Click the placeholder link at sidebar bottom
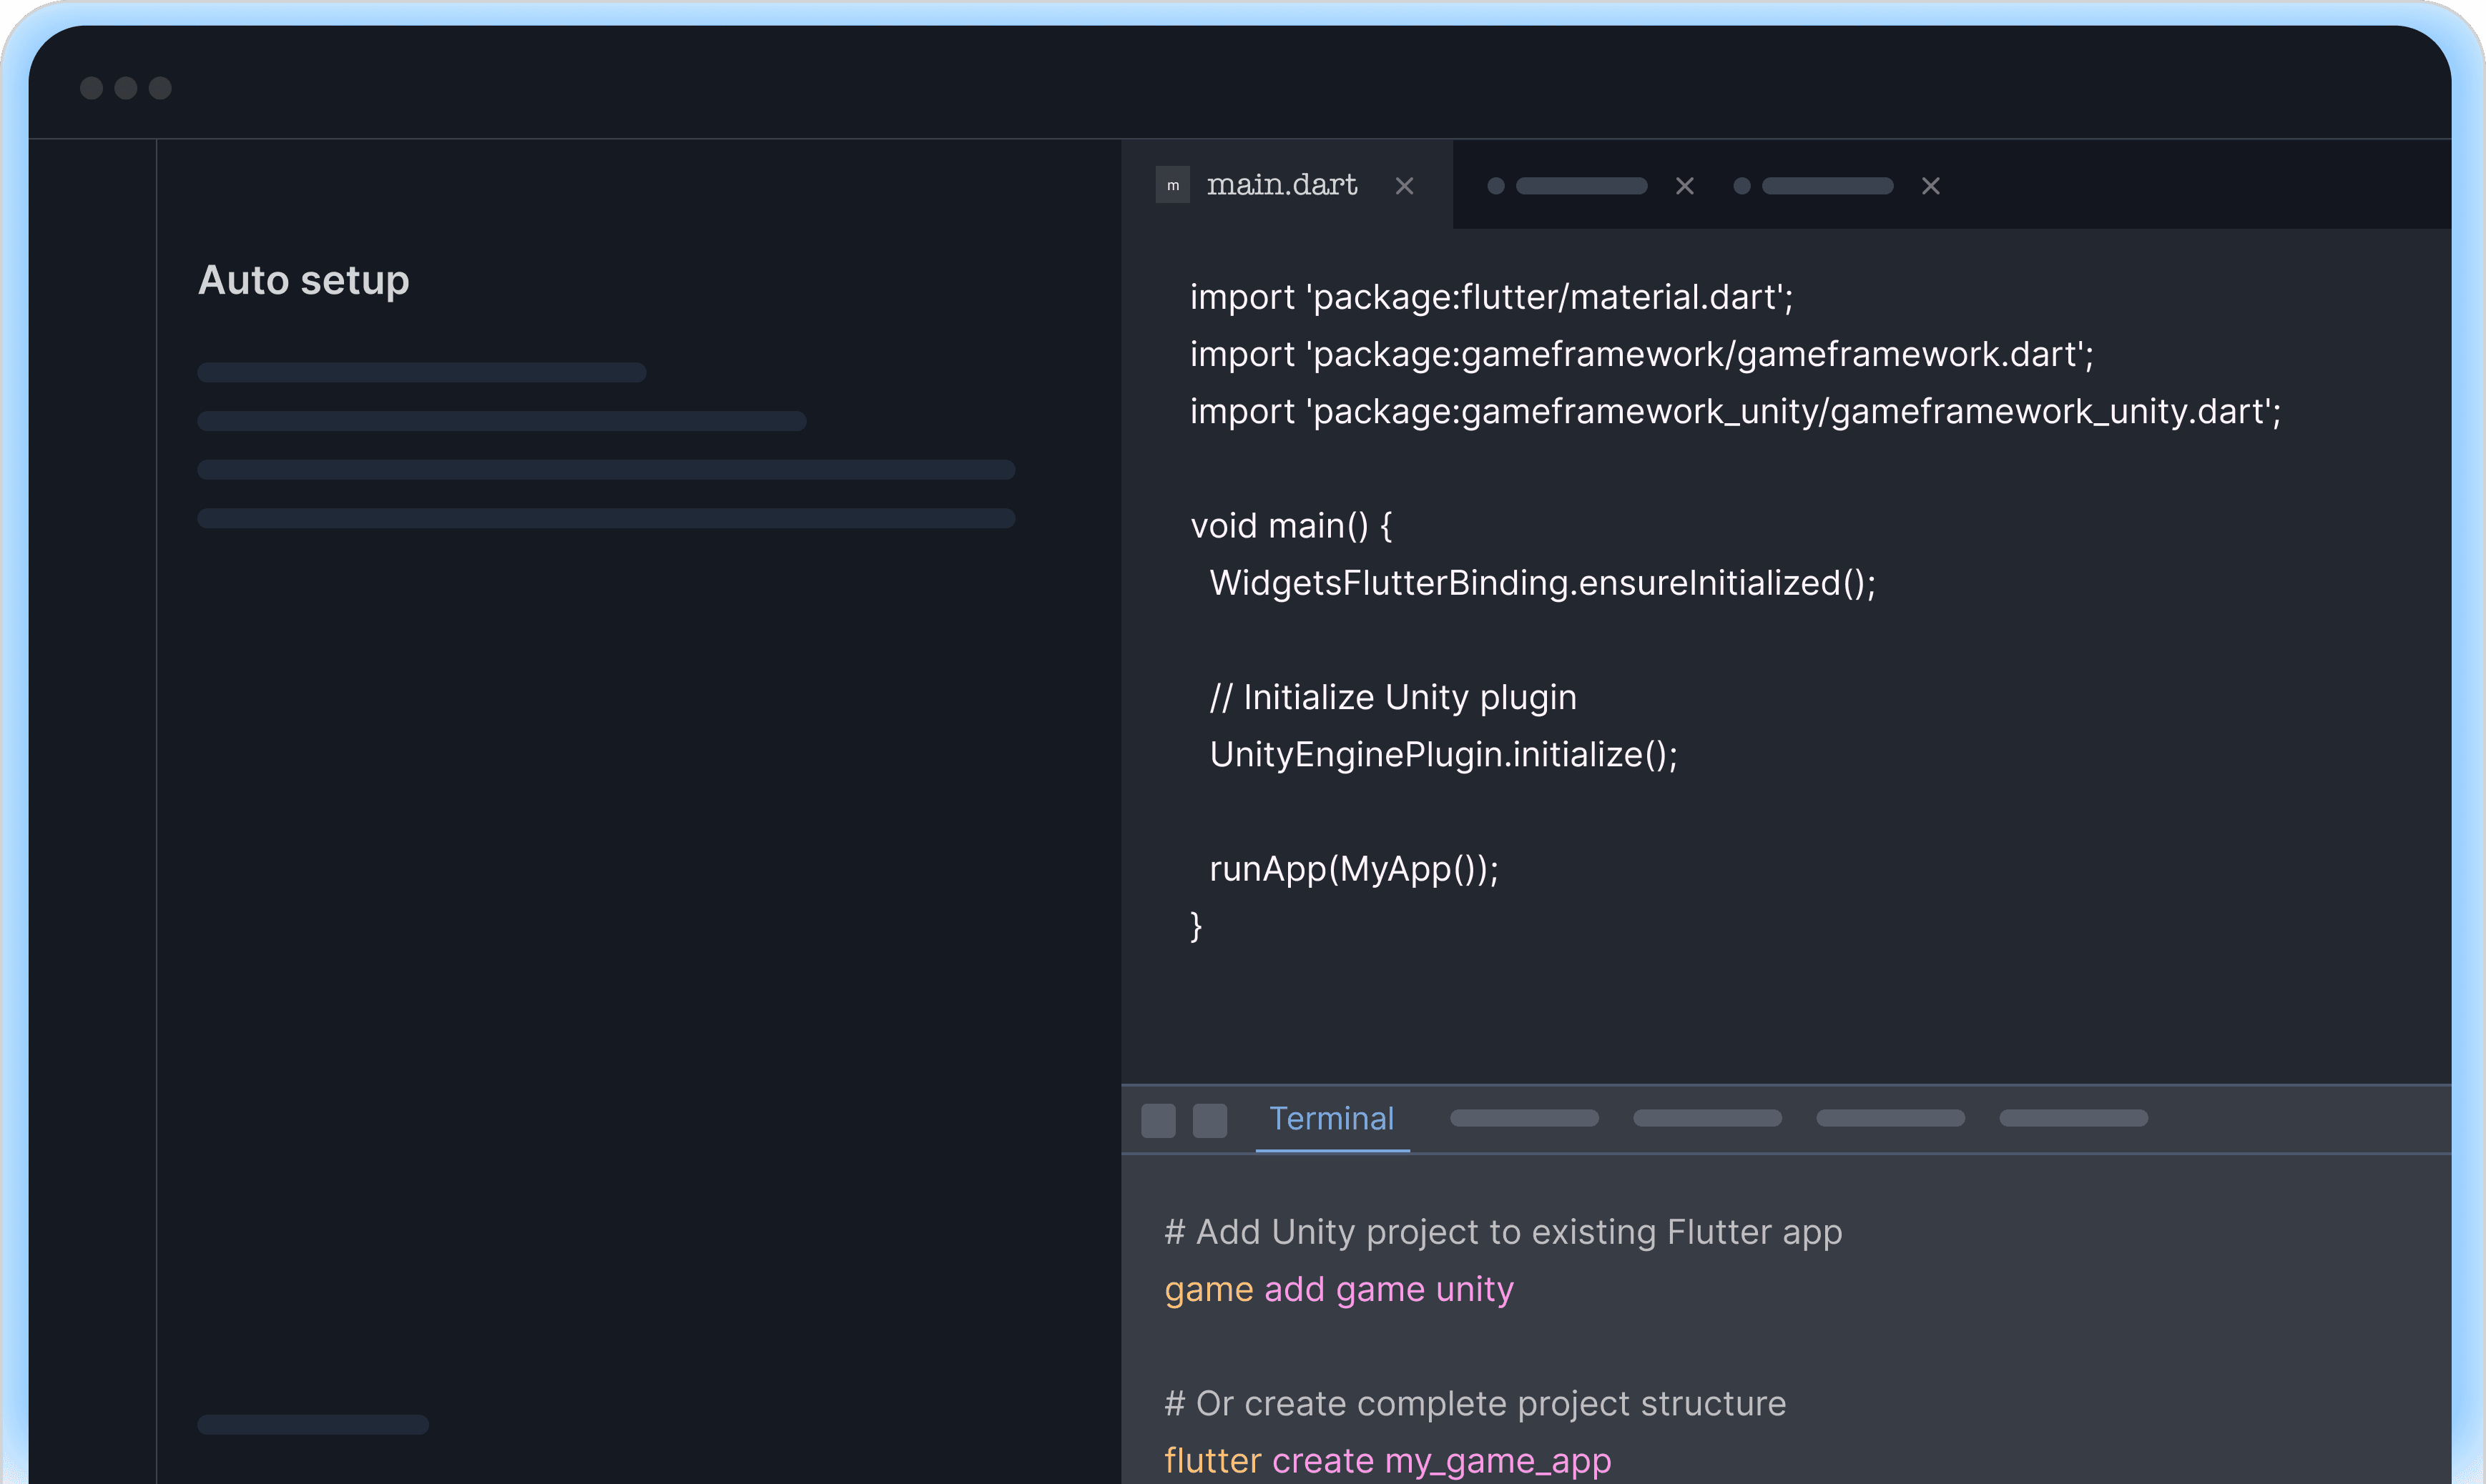This screenshot has height=1484, width=2486. (x=313, y=1424)
